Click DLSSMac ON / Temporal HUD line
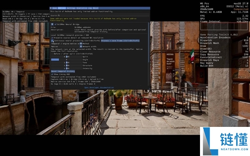Image resolution: width=250 pixels, height=156 pixels. click(14, 12)
